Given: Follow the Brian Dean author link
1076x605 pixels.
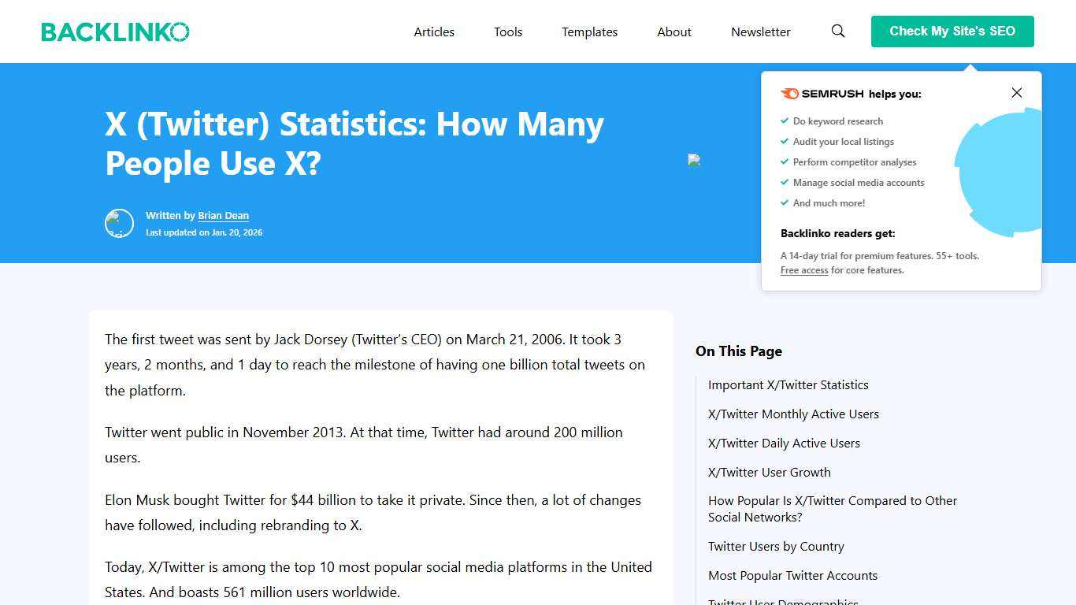Looking at the screenshot, I should point(224,215).
